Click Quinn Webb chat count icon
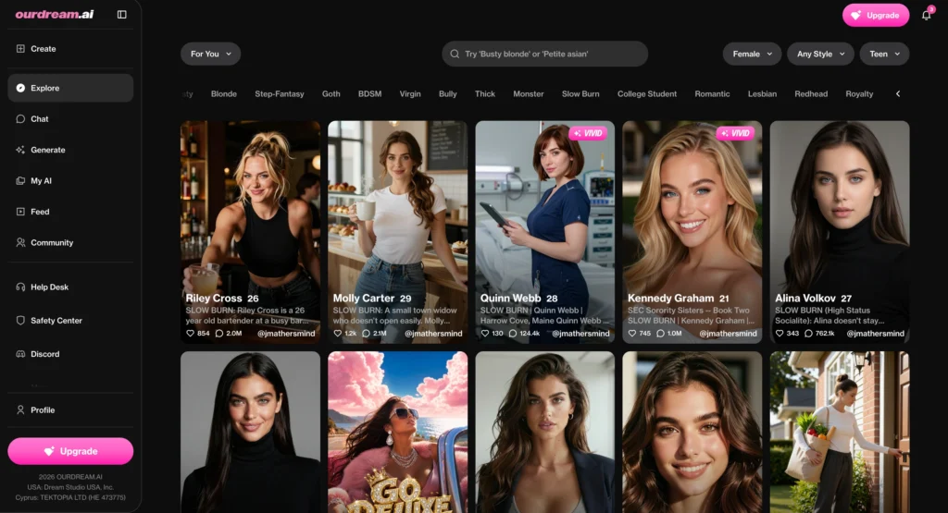This screenshot has width=948, height=513. coord(513,333)
